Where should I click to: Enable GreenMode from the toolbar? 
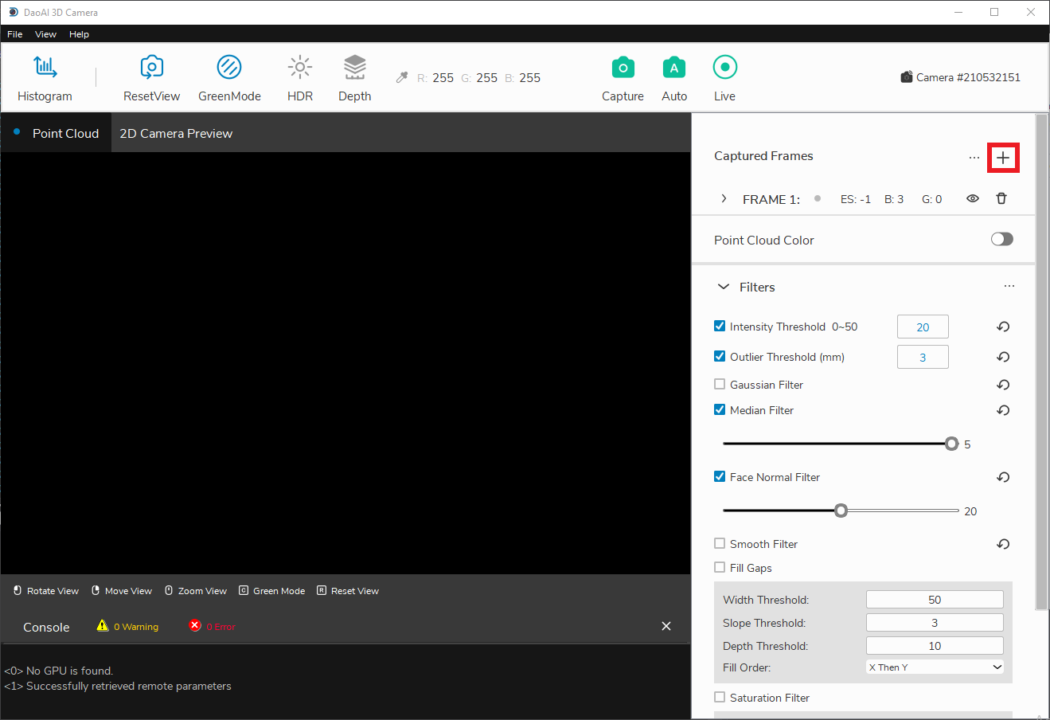point(229,68)
